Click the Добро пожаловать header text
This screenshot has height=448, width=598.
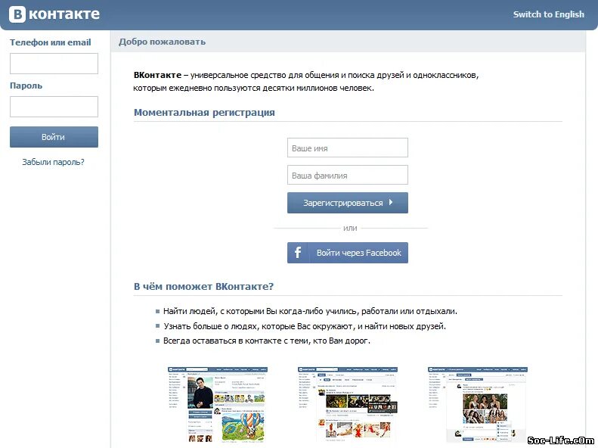pyautogui.click(x=162, y=42)
